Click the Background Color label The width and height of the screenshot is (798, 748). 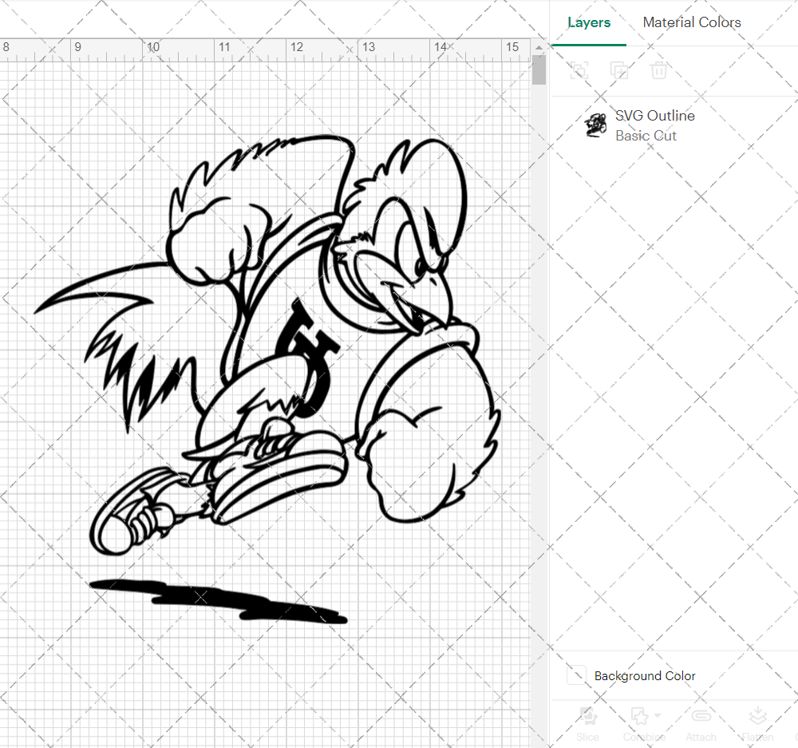[645, 675]
